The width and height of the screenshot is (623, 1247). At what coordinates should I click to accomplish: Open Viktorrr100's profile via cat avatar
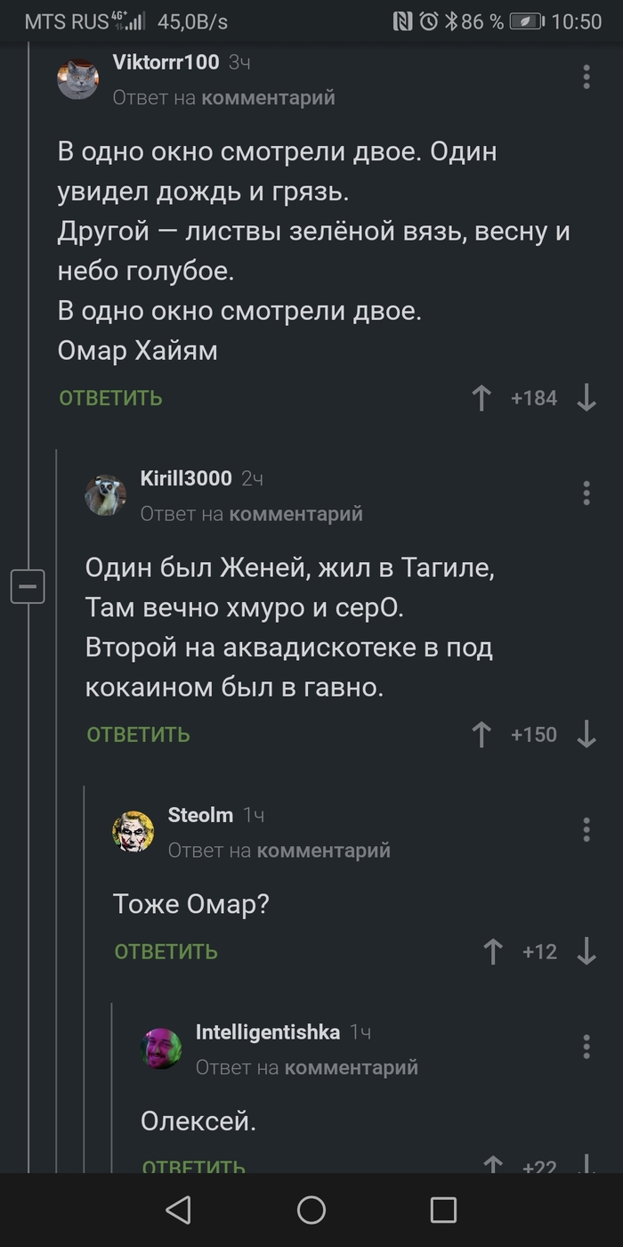click(78, 79)
